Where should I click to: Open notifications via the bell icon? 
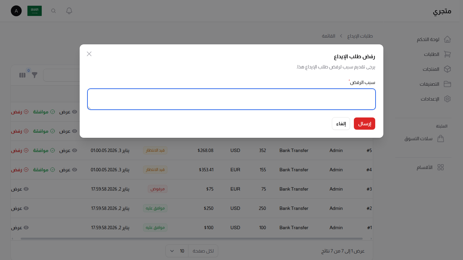(x=69, y=10)
